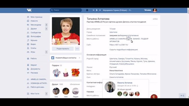This screenshot has width=189, height=106.
Task: Click the status line under Татьяна Алтапова
Action: pos(116,22)
